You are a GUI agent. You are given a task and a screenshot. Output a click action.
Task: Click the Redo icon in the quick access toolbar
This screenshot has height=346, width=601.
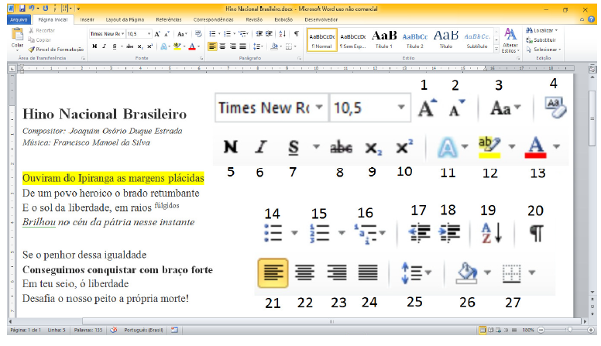(46, 8)
